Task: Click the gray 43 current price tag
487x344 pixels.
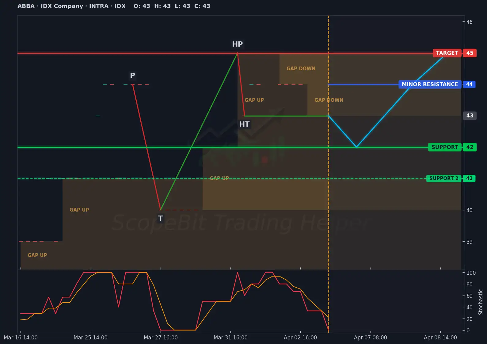Action: [470, 116]
